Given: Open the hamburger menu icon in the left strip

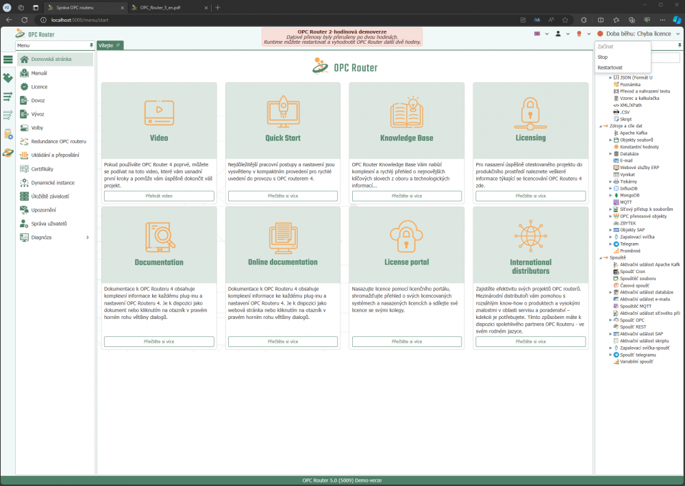Looking at the screenshot, I should coord(8,60).
